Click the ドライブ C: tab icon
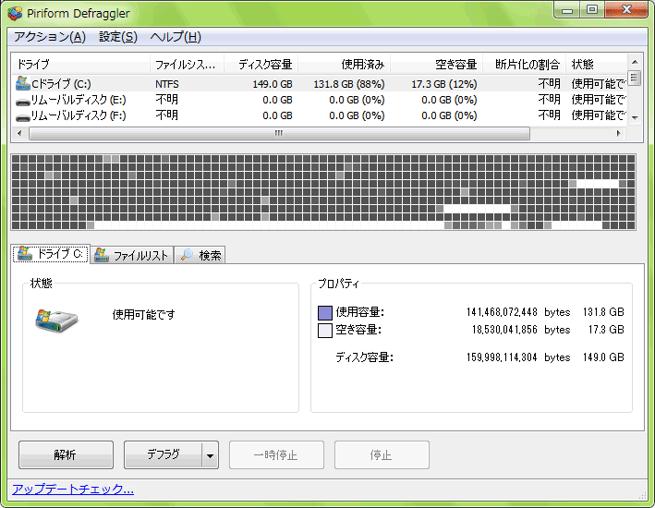Image resolution: width=655 pixels, height=508 pixels. pos(25,253)
